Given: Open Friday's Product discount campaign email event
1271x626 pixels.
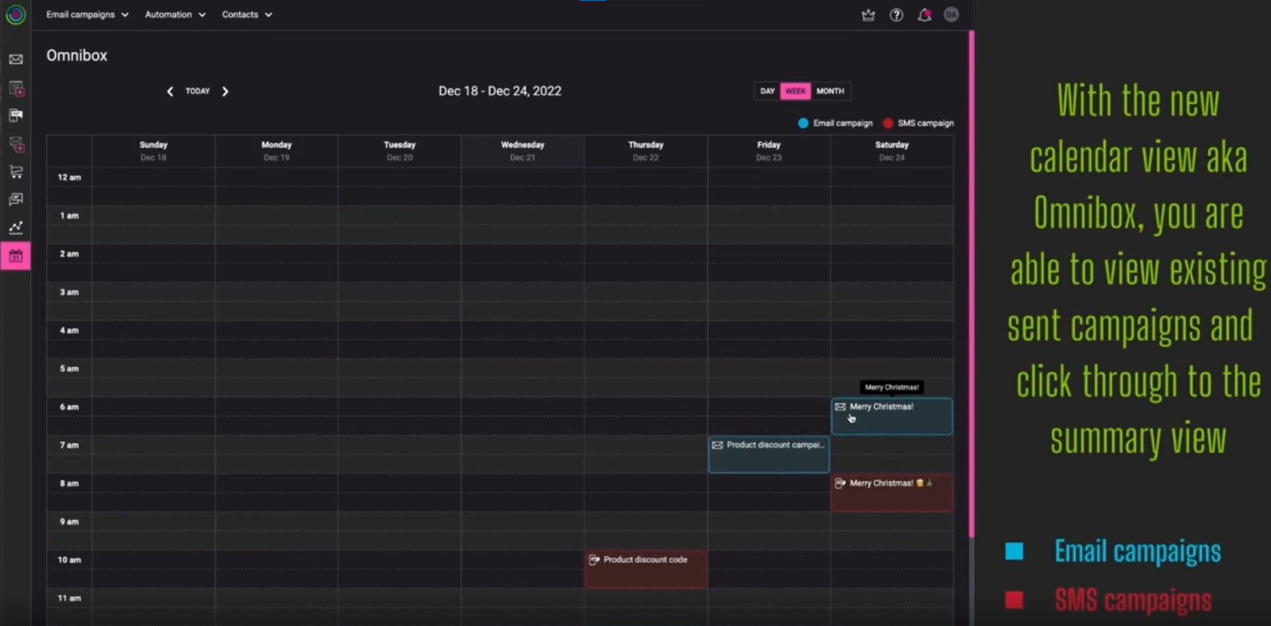Looking at the screenshot, I should click(768, 454).
